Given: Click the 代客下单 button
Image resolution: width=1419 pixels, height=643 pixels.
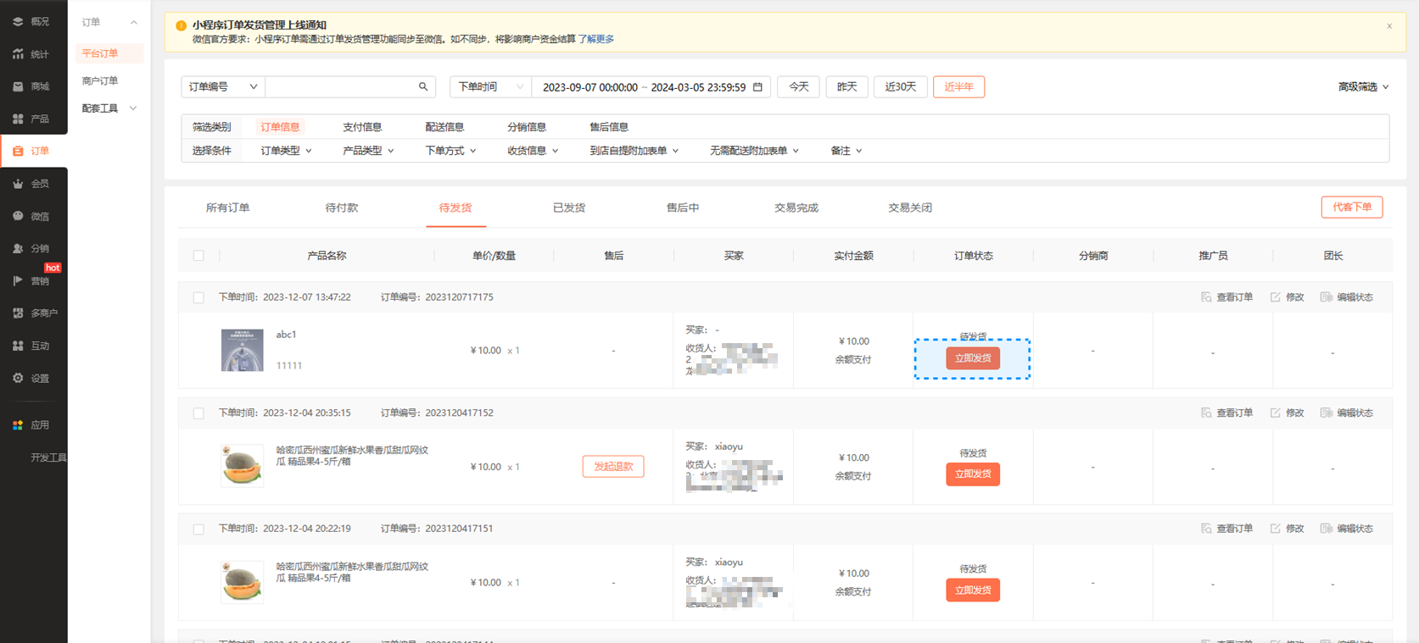Looking at the screenshot, I should coord(1351,208).
